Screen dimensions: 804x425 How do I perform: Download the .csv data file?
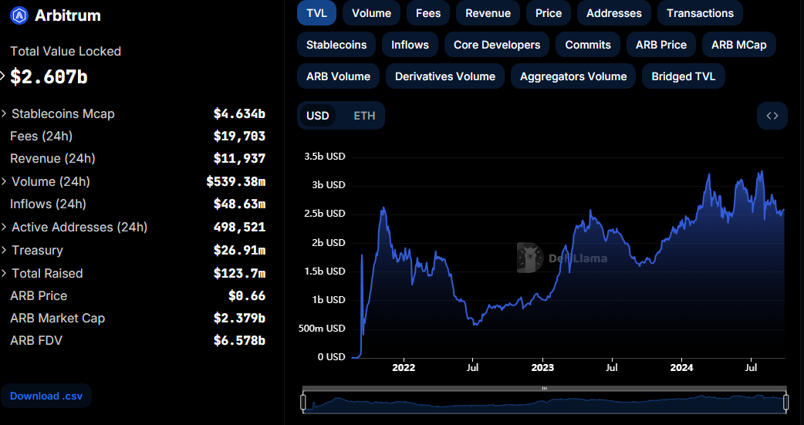pyautogui.click(x=46, y=396)
